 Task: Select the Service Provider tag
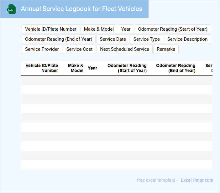tap(42, 49)
